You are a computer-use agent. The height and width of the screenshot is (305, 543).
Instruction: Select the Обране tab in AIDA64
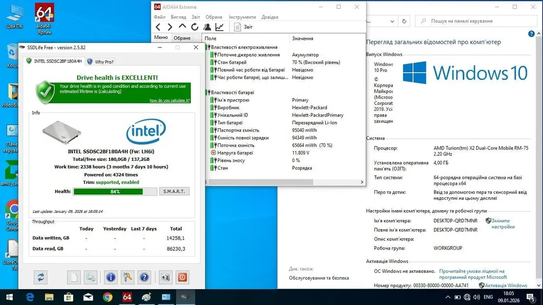pos(182,38)
